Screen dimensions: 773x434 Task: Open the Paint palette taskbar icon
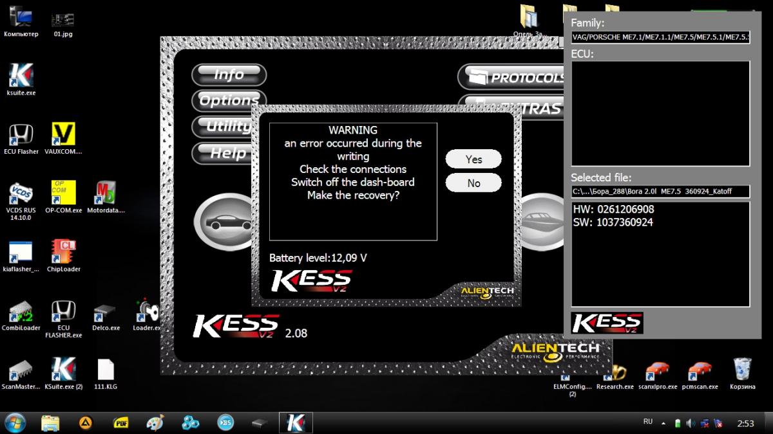155,422
